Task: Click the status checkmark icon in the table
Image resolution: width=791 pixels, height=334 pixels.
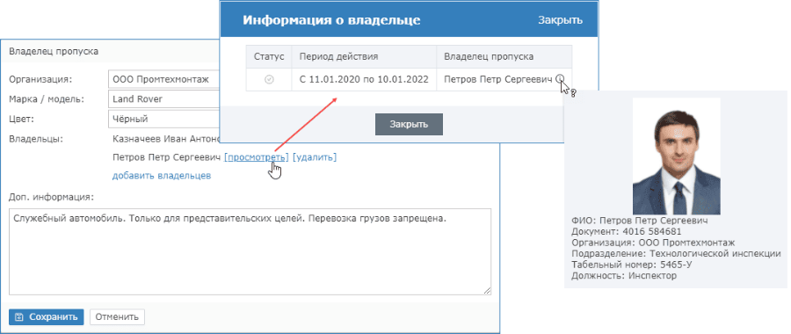Action: pos(269,80)
